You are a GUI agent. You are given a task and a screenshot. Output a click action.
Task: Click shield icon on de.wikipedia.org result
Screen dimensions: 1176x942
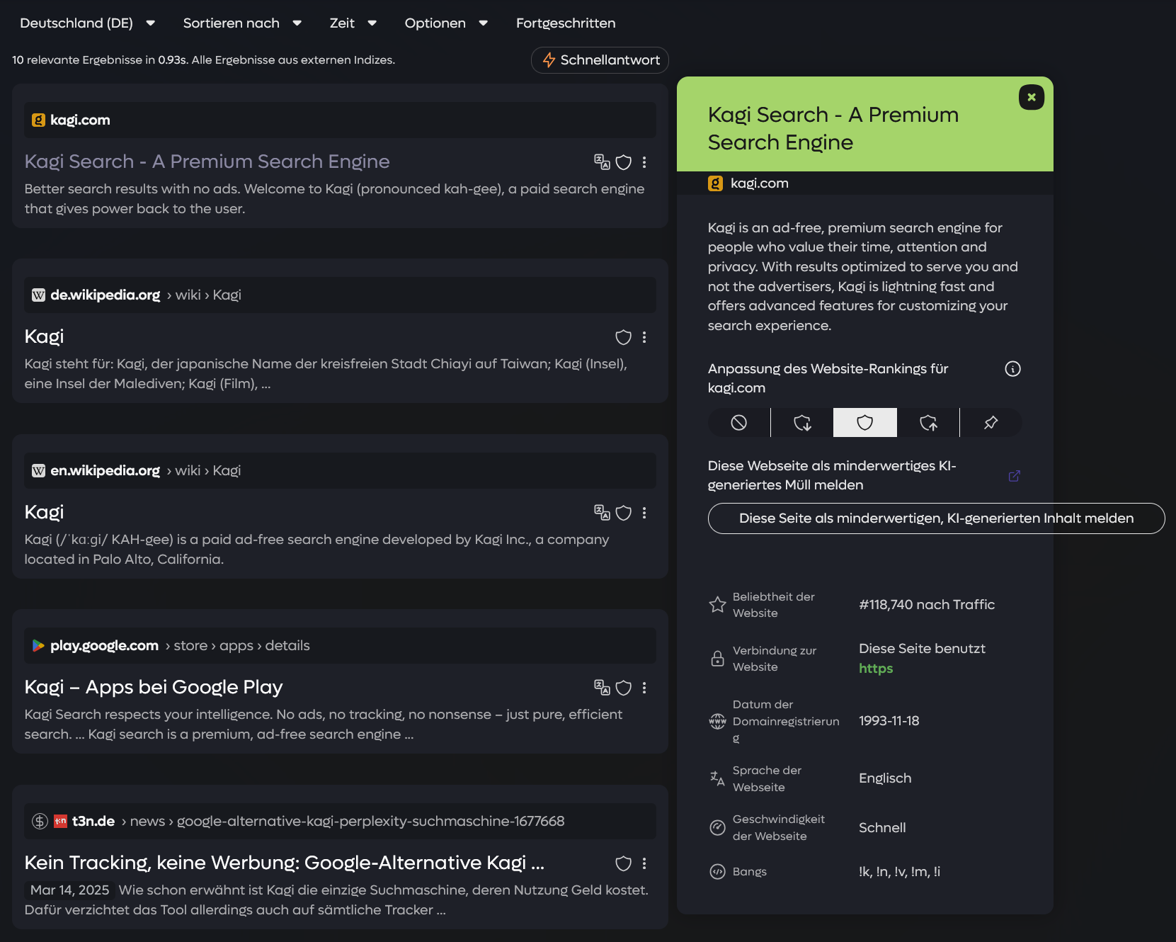[623, 337]
